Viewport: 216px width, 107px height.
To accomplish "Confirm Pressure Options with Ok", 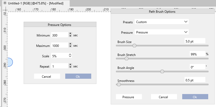I will 78,76.
